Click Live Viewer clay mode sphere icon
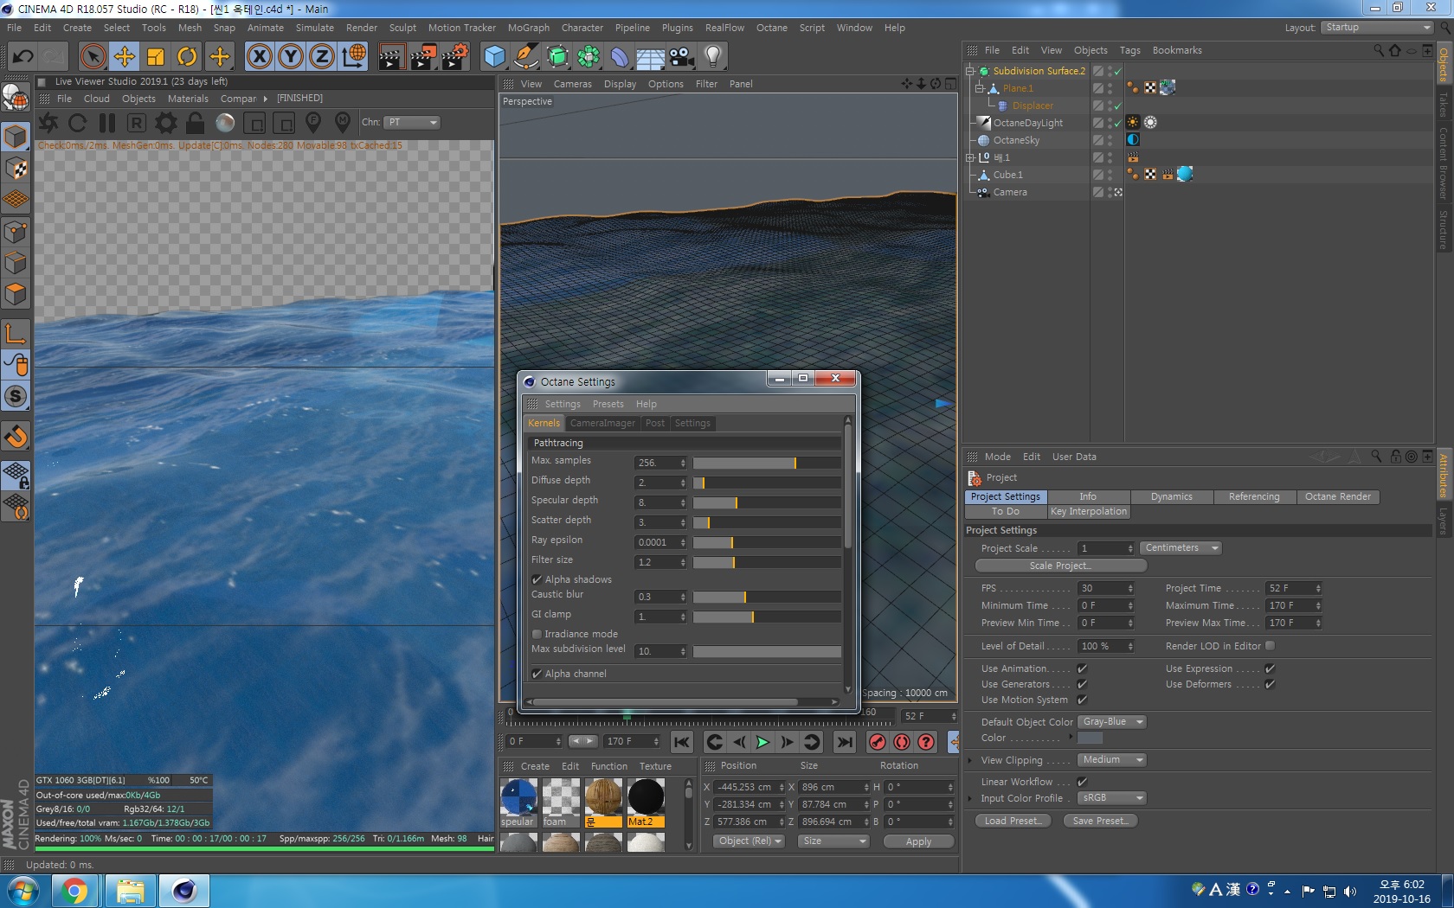Viewport: 1454px width, 908px height. tap(225, 123)
